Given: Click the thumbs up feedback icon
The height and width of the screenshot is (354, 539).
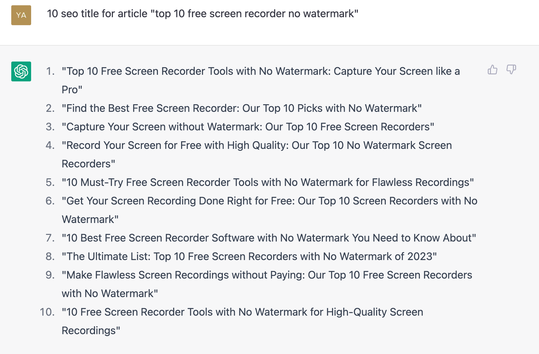Looking at the screenshot, I should click(492, 70).
